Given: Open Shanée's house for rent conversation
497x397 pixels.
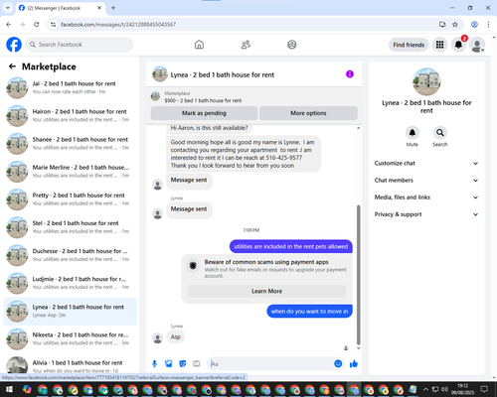Looking at the screenshot, I should 70,144.
